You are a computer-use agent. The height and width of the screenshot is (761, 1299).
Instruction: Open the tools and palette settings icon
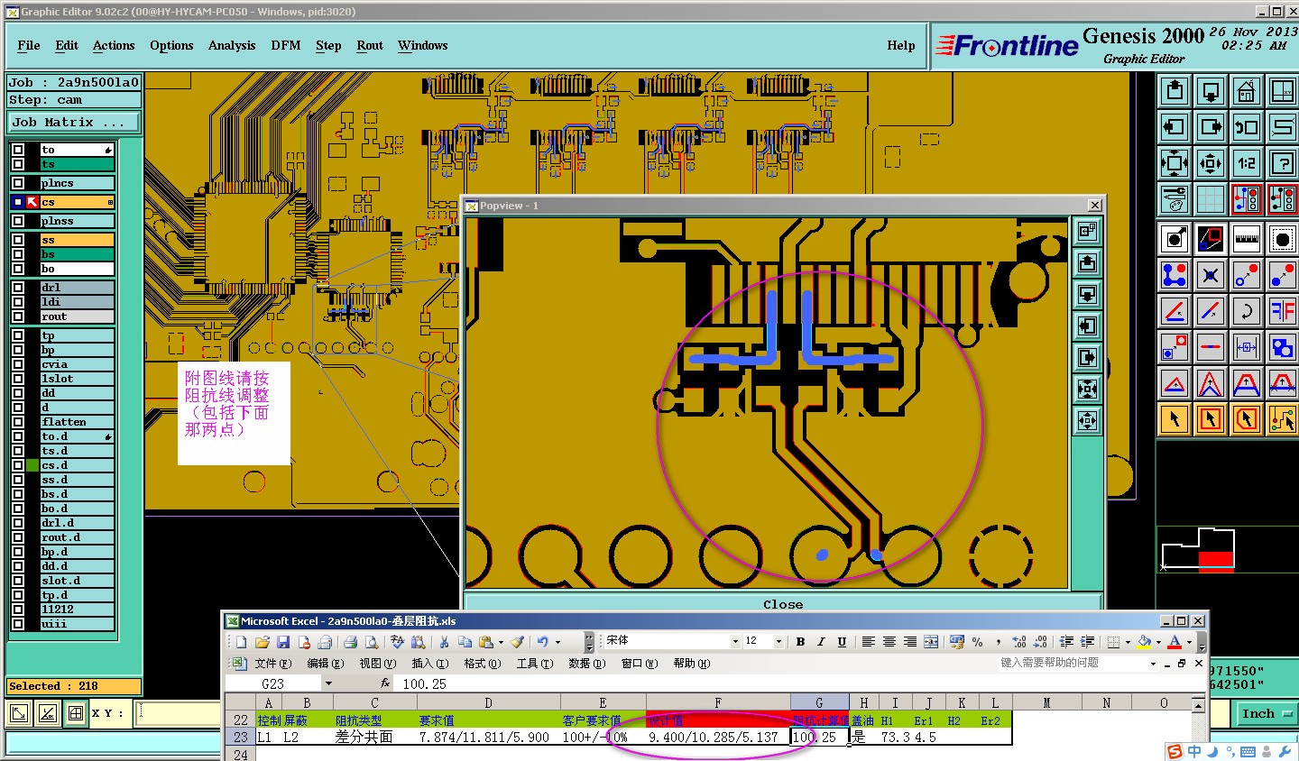(x=1175, y=199)
